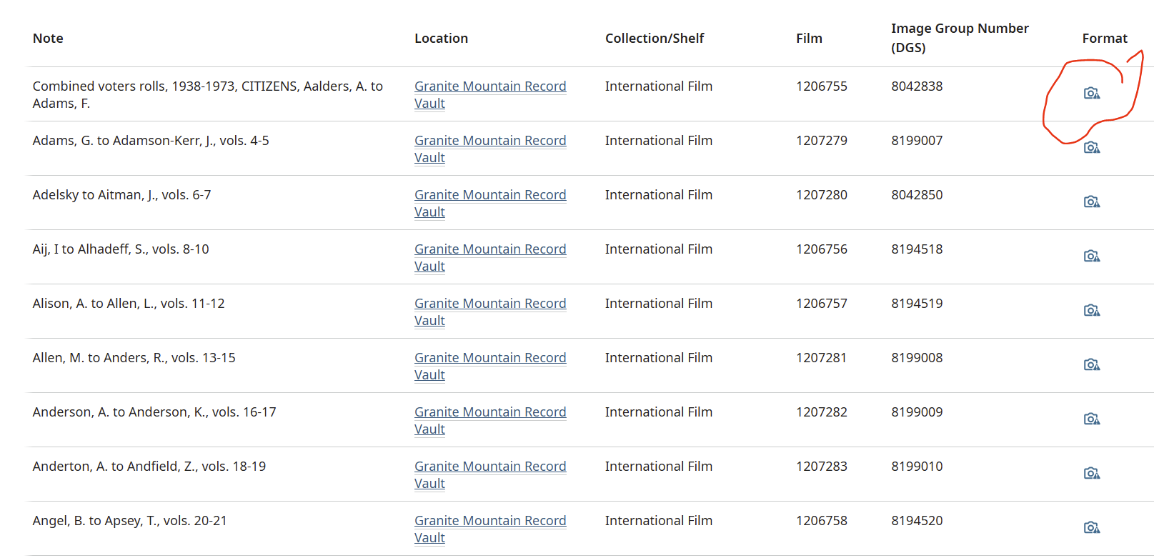Image resolution: width=1154 pixels, height=558 pixels.
Task: Click Granite Mountain link in Anderton row
Action: (489, 467)
